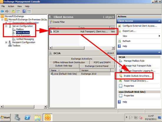This screenshot has width=162, height=122.
Task: Click Manage Diagnostic Logging Properties action
Action: 140,71
